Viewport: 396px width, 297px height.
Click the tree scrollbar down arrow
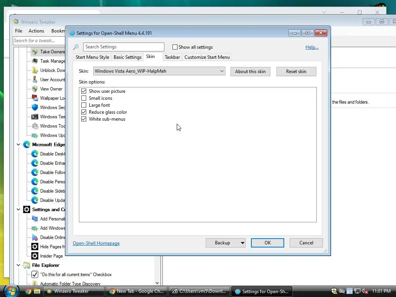coord(157,283)
